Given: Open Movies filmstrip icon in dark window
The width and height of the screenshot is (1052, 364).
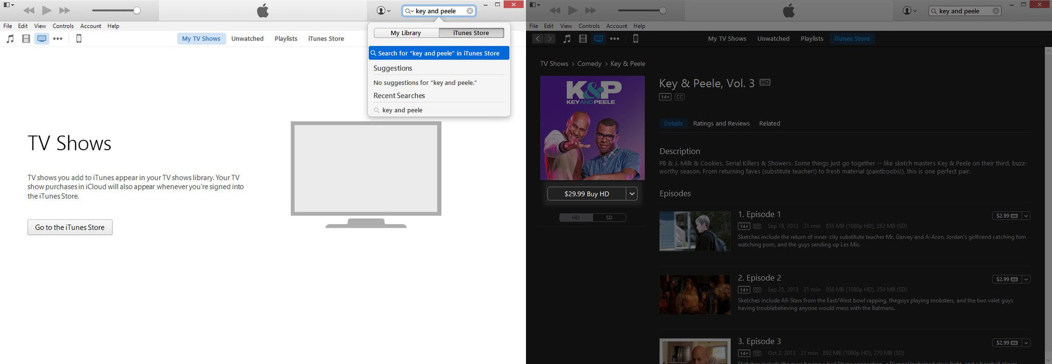Looking at the screenshot, I should [583, 38].
